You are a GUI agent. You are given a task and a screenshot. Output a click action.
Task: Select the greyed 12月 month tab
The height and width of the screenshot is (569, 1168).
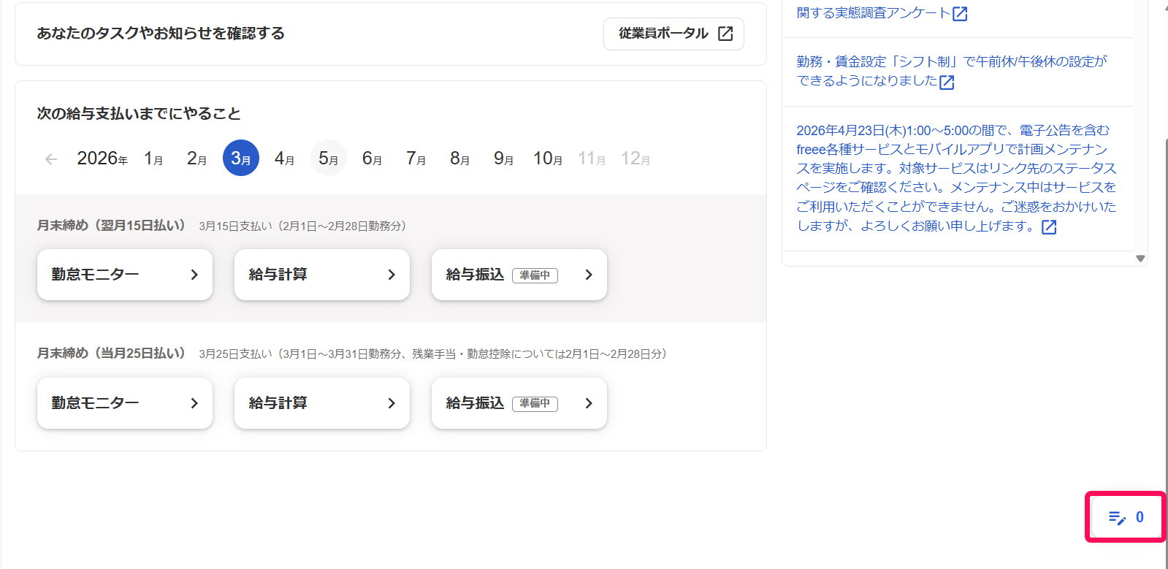(x=635, y=159)
